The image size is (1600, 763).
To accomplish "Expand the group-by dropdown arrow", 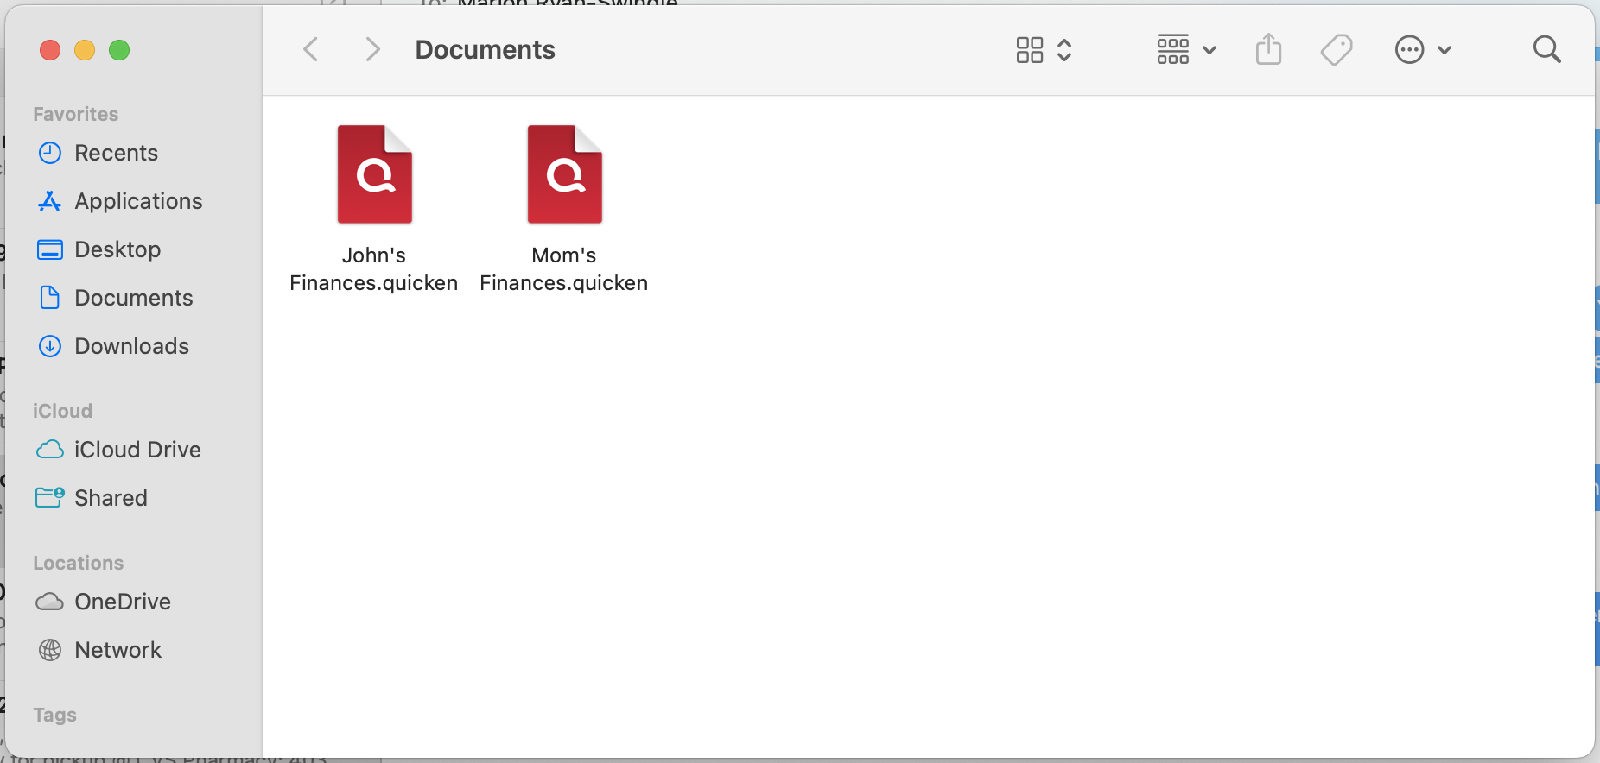I will (1210, 50).
